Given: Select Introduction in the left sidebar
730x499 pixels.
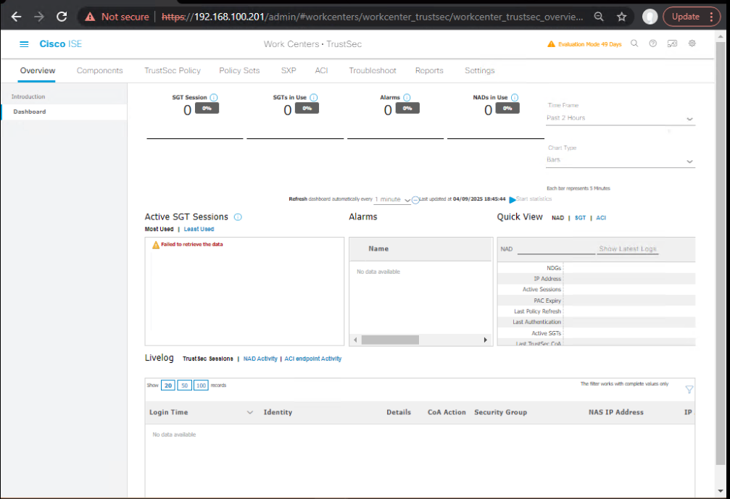Looking at the screenshot, I should point(65,97).
